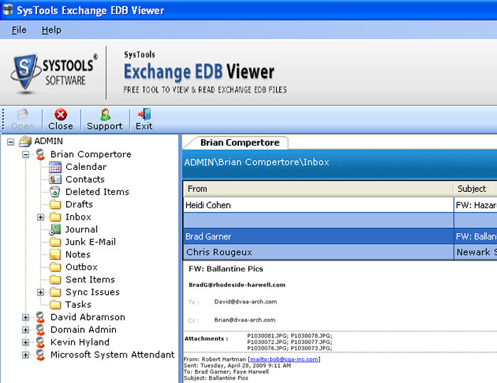Click the Outbox folder icon
Viewport: 497px width, 383px height.
tap(55, 267)
